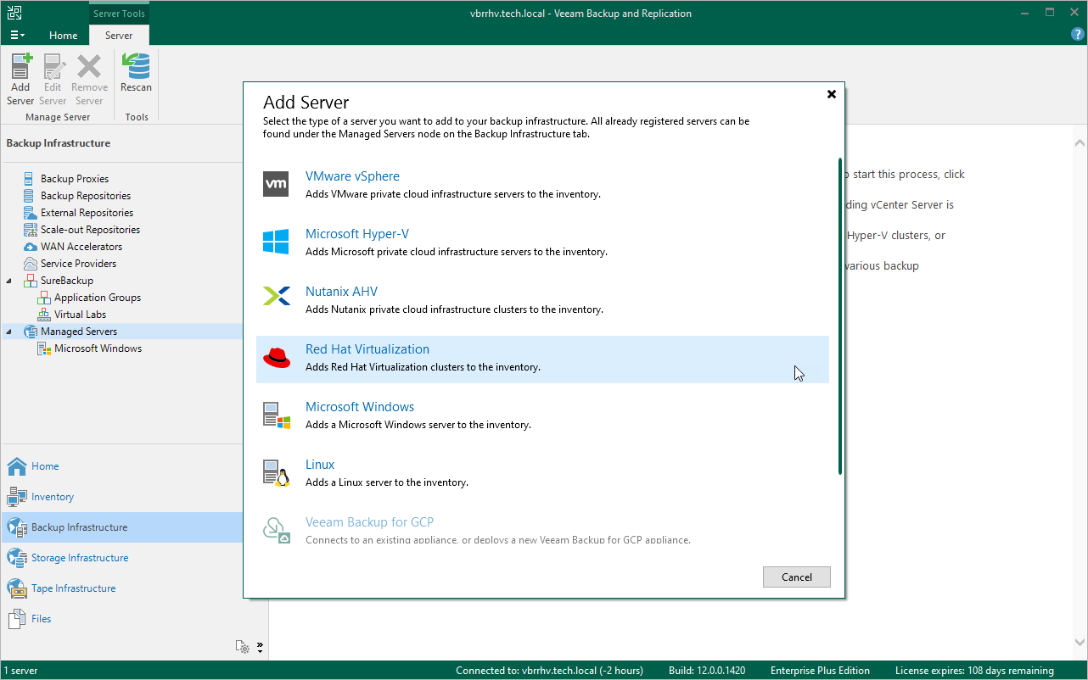Viewport: 1088px width, 680px height.
Task: Click the navigation pane configure icon
Action: pyautogui.click(x=243, y=647)
